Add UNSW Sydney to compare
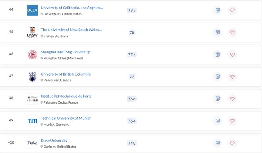 (218, 32)
